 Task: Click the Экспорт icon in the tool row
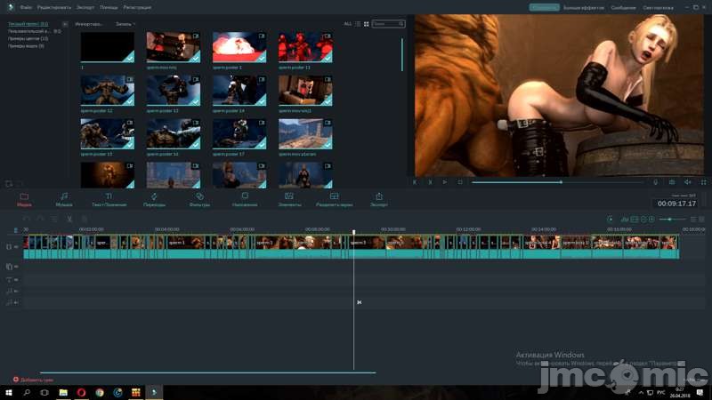(379, 196)
